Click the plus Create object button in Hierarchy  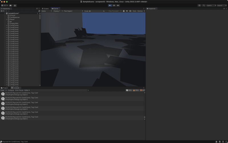[2, 11]
